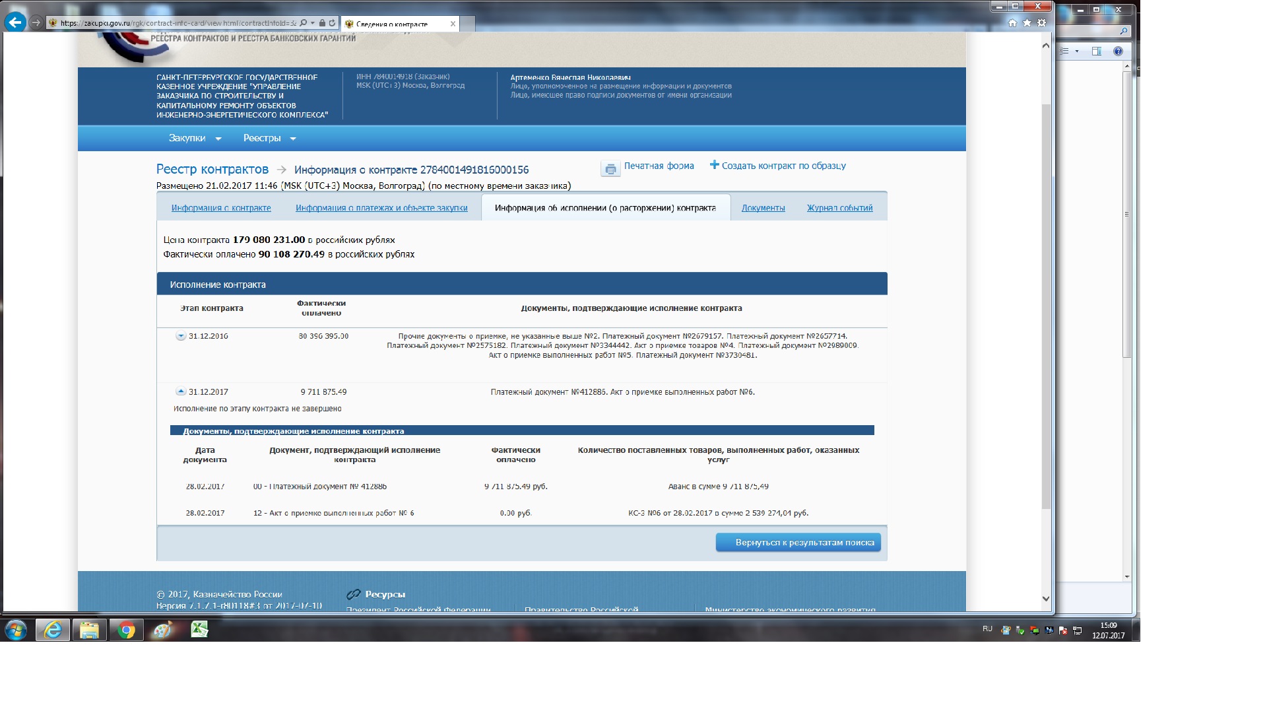Open the 'Закупки' navigation menu
The width and height of the screenshot is (1267, 713).
[187, 138]
